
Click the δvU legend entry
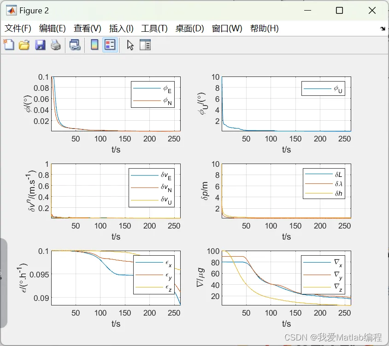[151, 200]
